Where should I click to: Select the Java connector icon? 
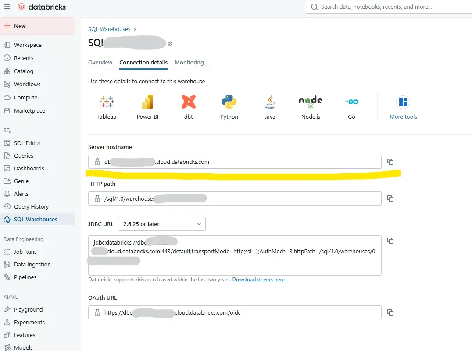point(270,102)
